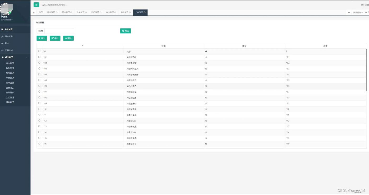369x195 pixels.
Task: Choose the radio button for row 110
Action: (x=39, y=109)
